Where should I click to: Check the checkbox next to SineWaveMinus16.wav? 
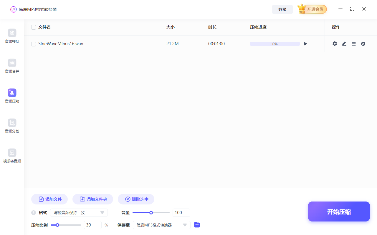[x=33, y=43]
